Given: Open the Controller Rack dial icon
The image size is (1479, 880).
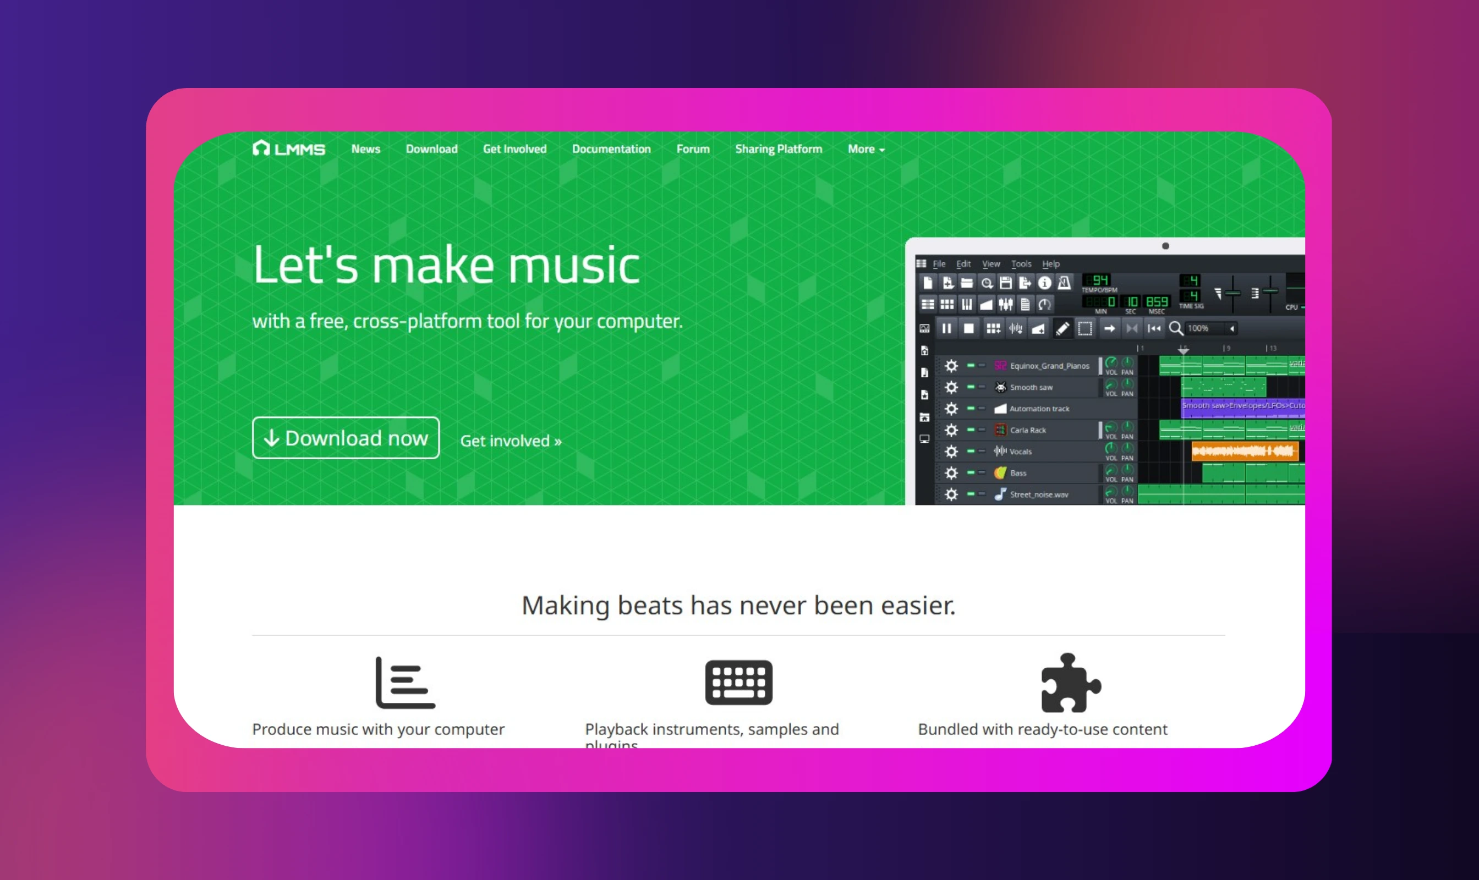Looking at the screenshot, I should (x=1045, y=305).
